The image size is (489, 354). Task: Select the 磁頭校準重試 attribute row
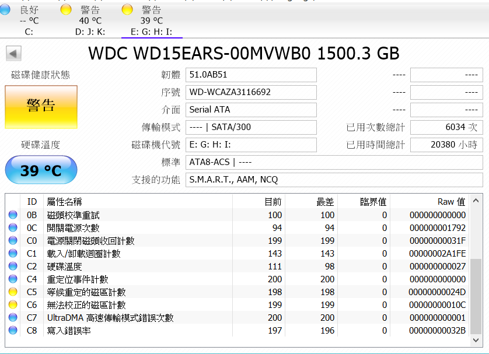coord(237,215)
